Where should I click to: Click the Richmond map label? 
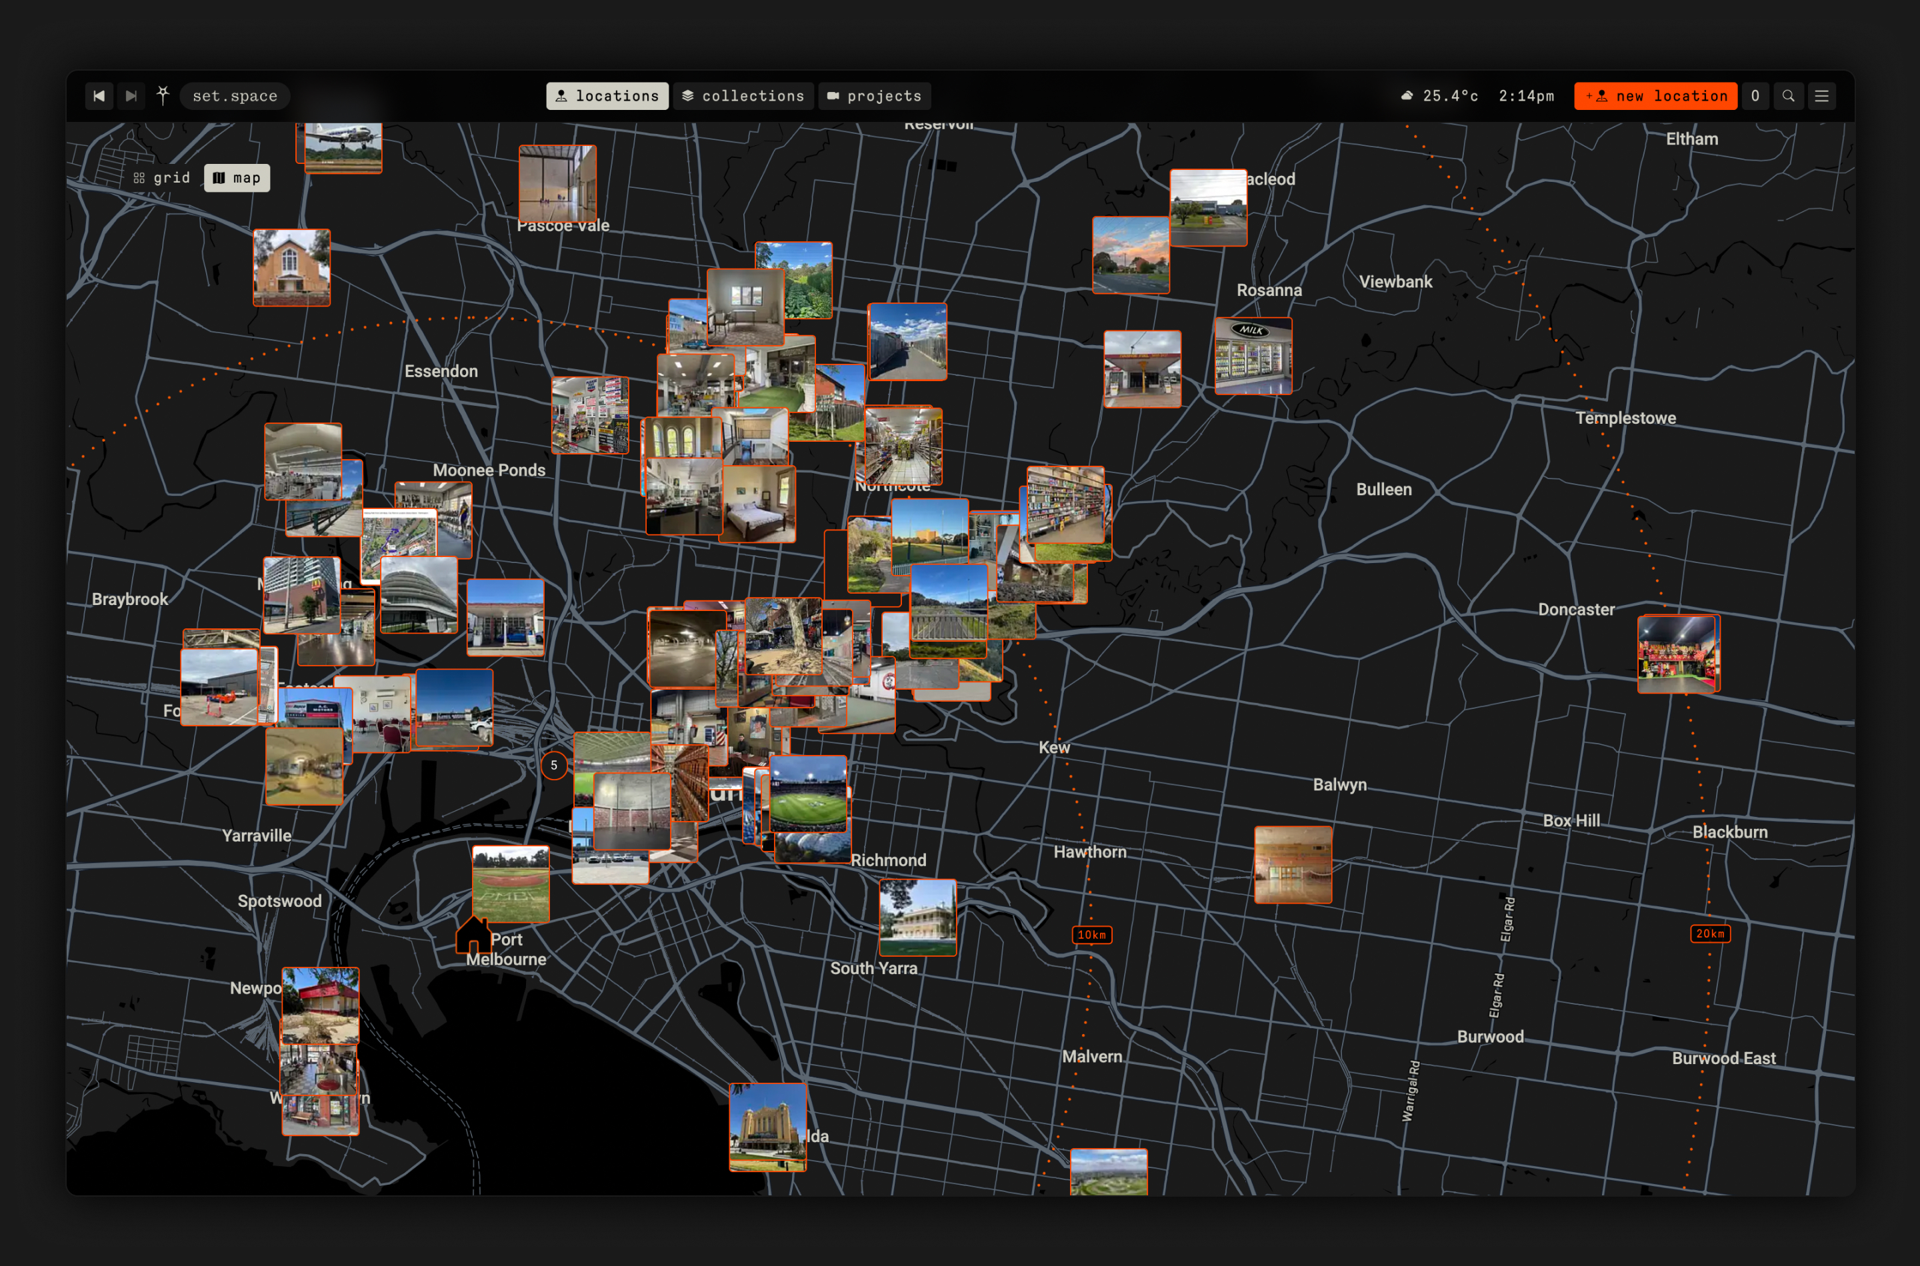coord(889,861)
